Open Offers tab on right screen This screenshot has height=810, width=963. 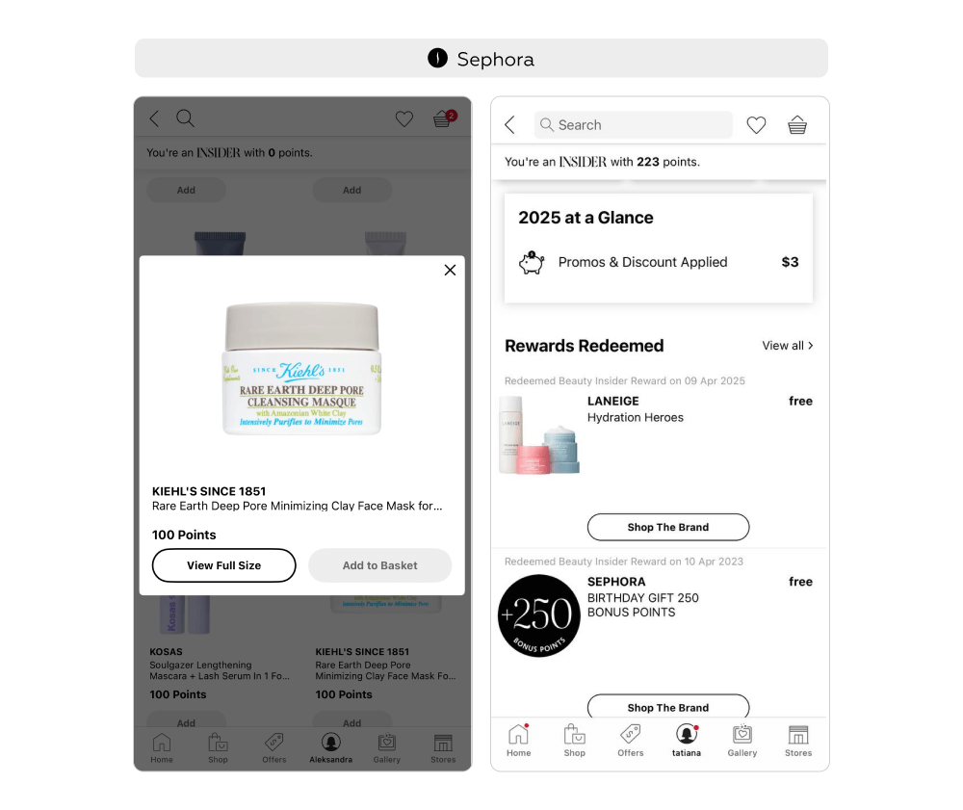[x=630, y=740]
